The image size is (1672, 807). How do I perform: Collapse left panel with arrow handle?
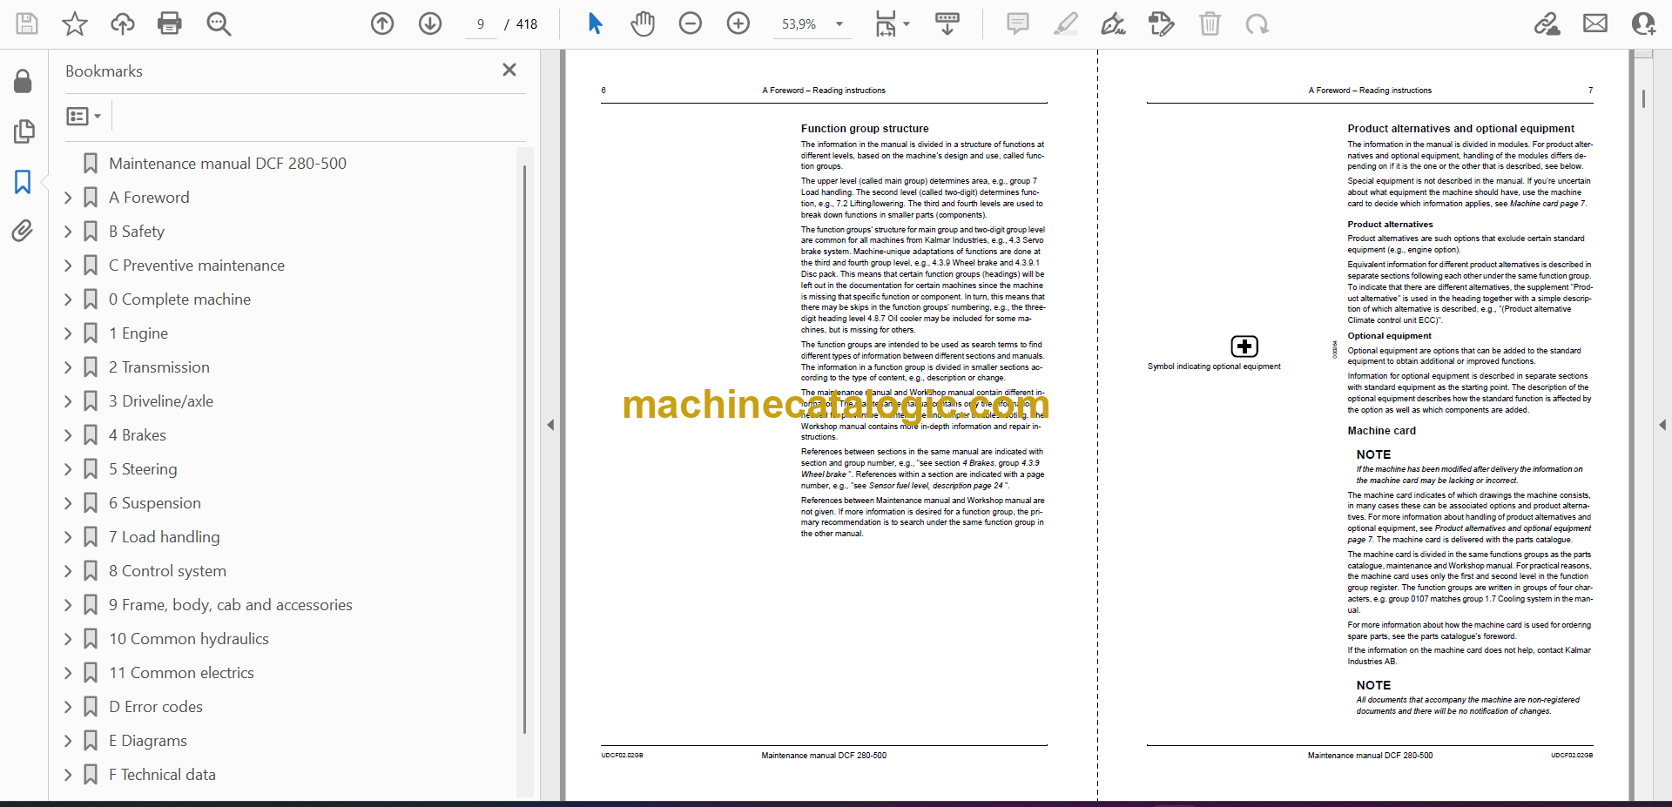pos(550,425)
